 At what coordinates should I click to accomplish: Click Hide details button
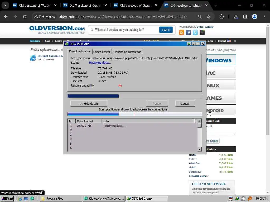pyautogui.click(x=89, y=104)
